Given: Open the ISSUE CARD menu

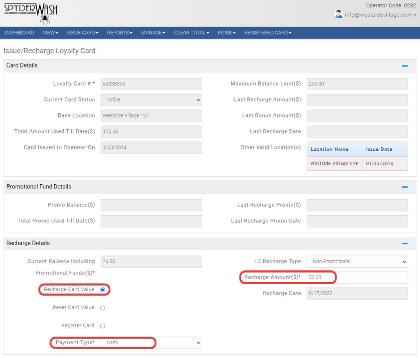Looking at the screenshot, I should (x=82, y=33).
